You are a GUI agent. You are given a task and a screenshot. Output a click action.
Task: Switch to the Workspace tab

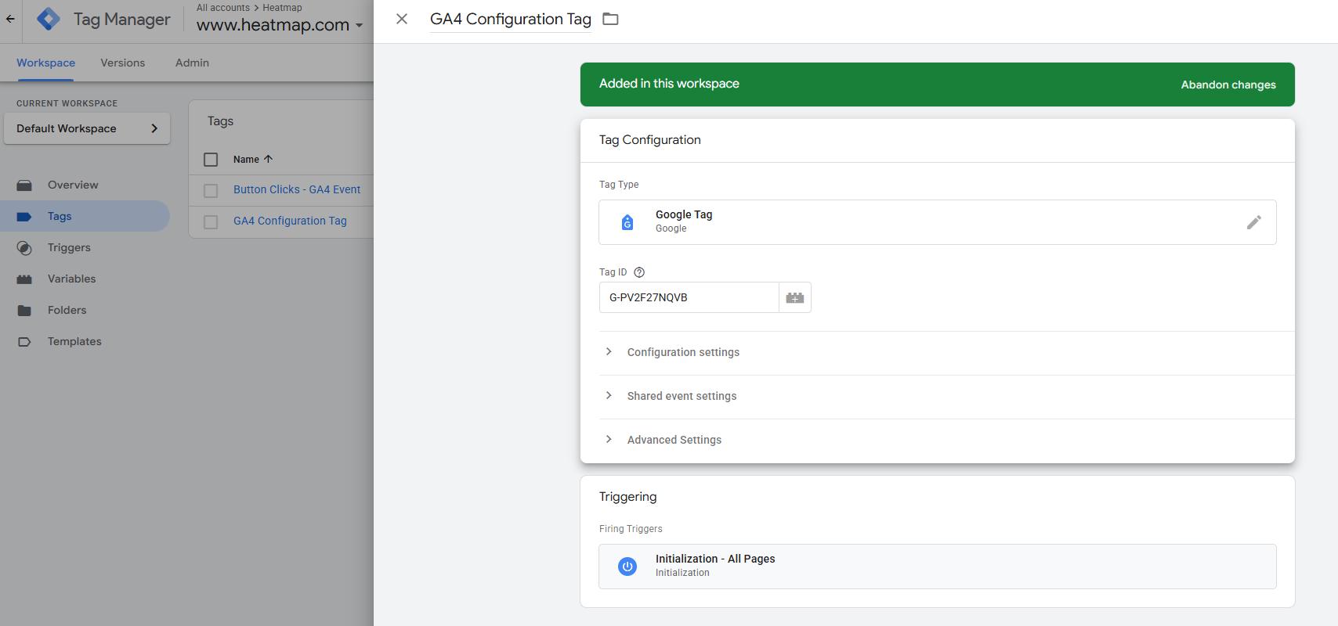tap(46, 63)
